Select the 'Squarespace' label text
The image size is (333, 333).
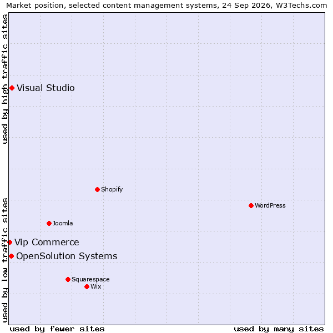[x=90, y=279]
